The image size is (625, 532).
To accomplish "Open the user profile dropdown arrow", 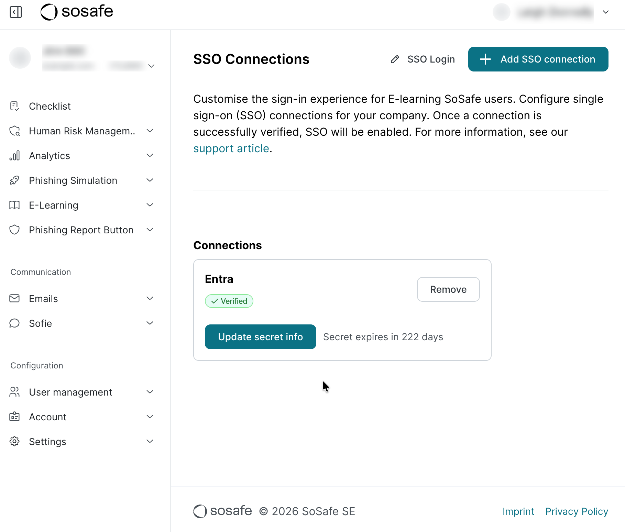I will [x=606, y=12].
